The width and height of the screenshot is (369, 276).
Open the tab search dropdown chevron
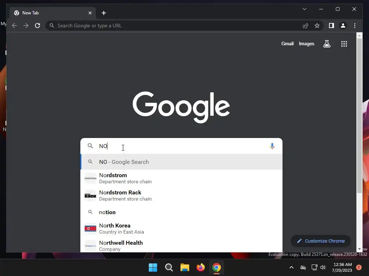pos(304,9)
